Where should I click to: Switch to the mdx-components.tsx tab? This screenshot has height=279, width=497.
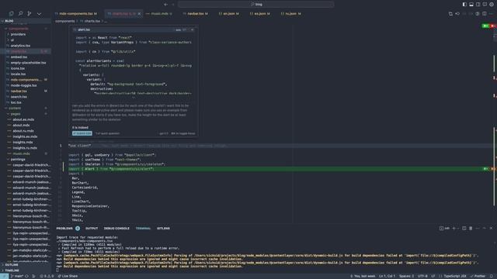tap(76, 14)
